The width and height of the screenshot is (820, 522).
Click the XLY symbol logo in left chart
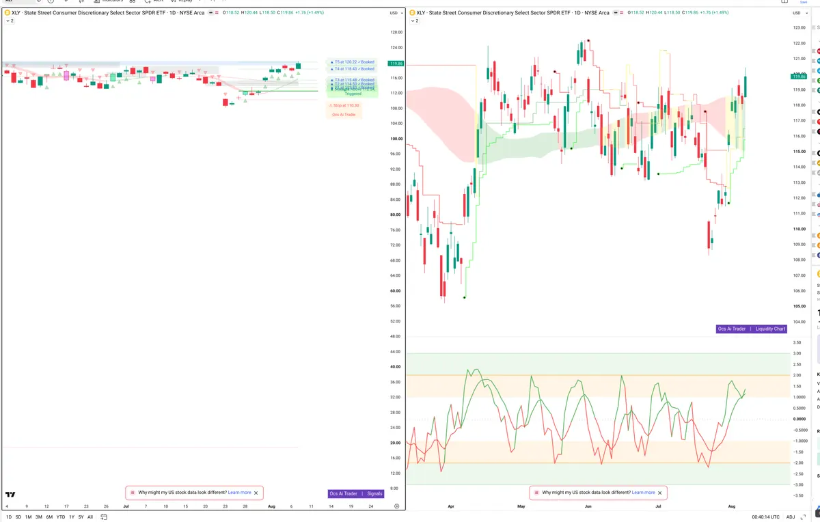tap(7, 13)
